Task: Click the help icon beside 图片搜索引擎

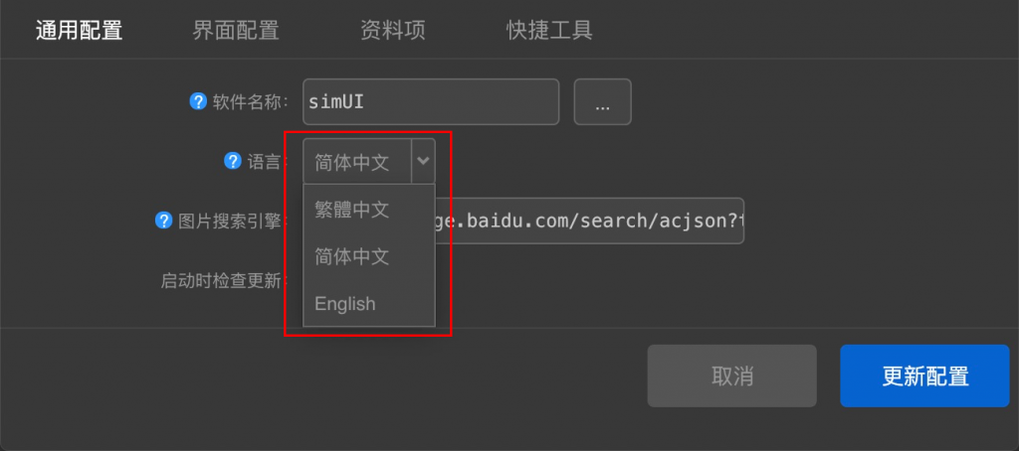Action: click(164, 221)
